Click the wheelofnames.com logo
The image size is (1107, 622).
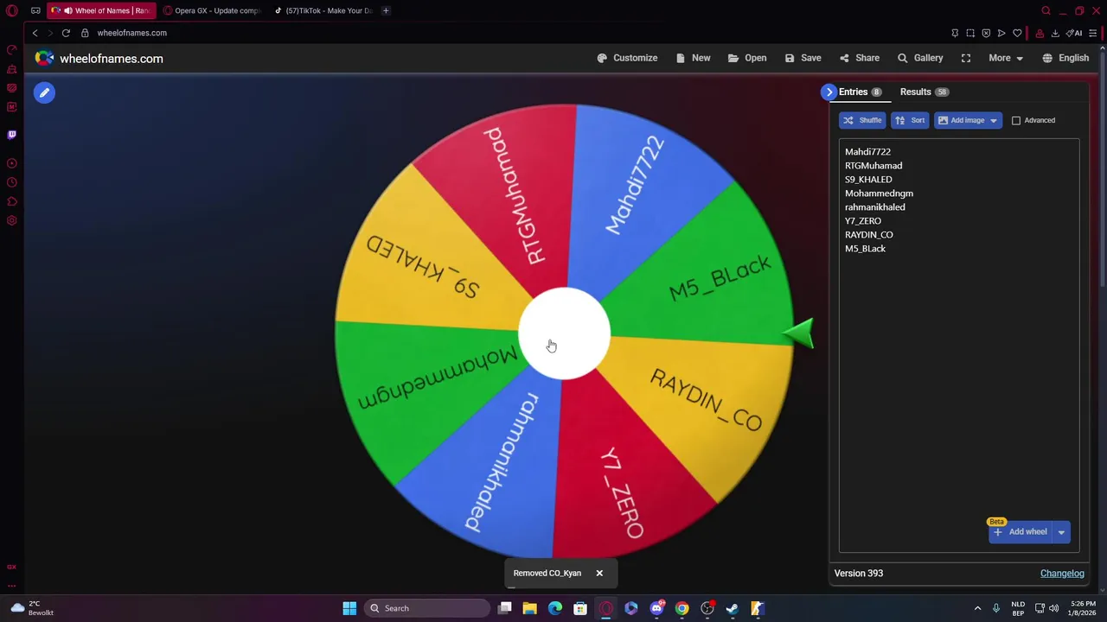pos(99,58)
